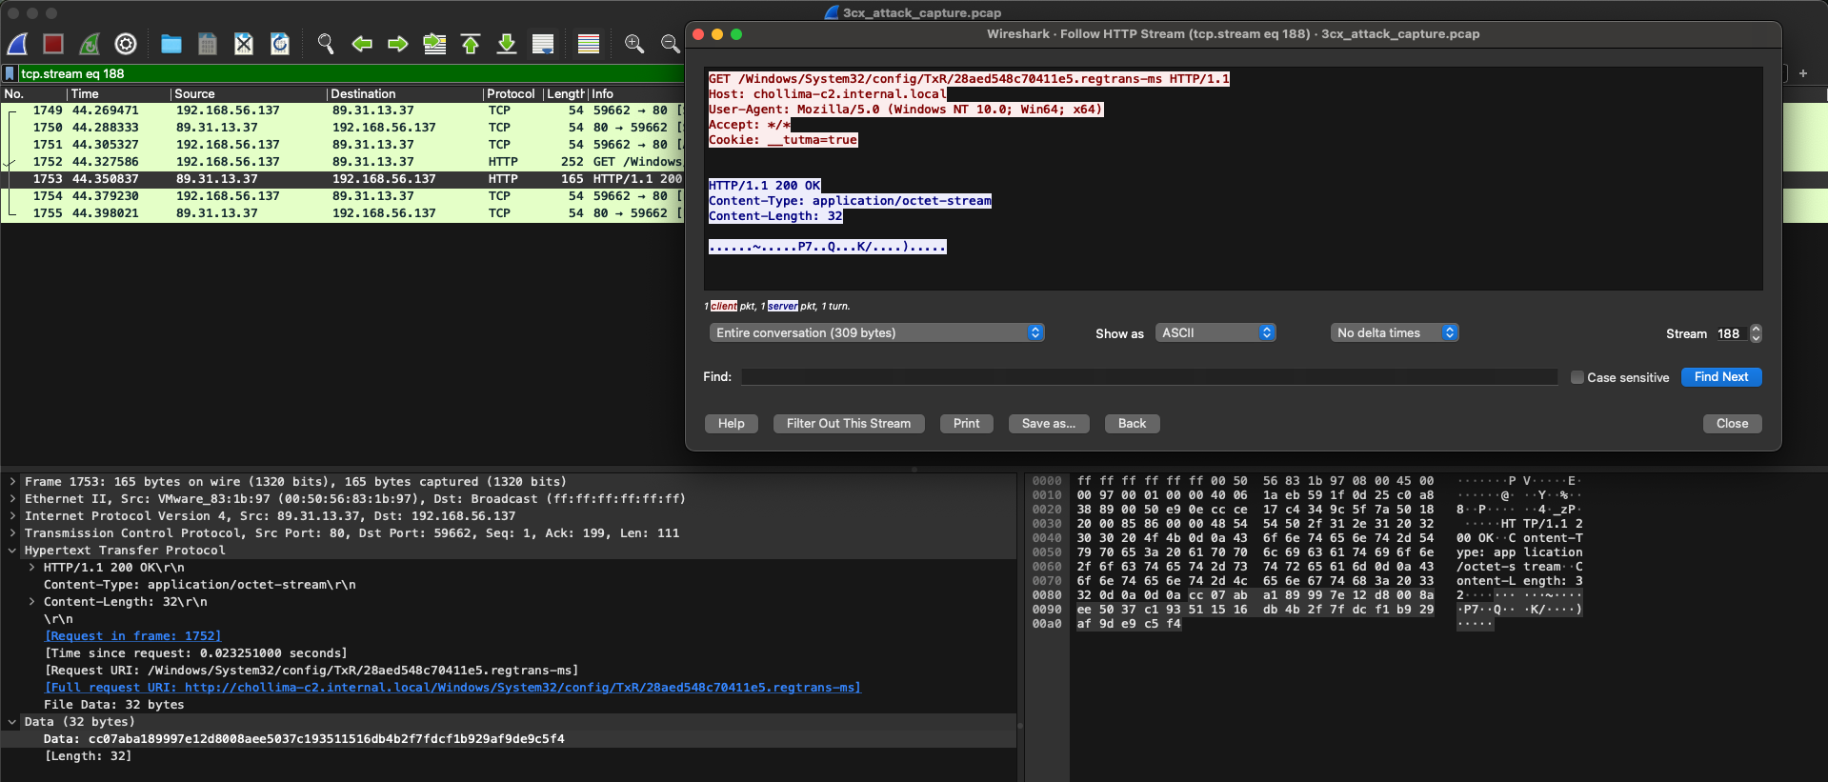Select packet 1755 in packet list
Screen dimensions: 1828x782
[x=343, y=213]
